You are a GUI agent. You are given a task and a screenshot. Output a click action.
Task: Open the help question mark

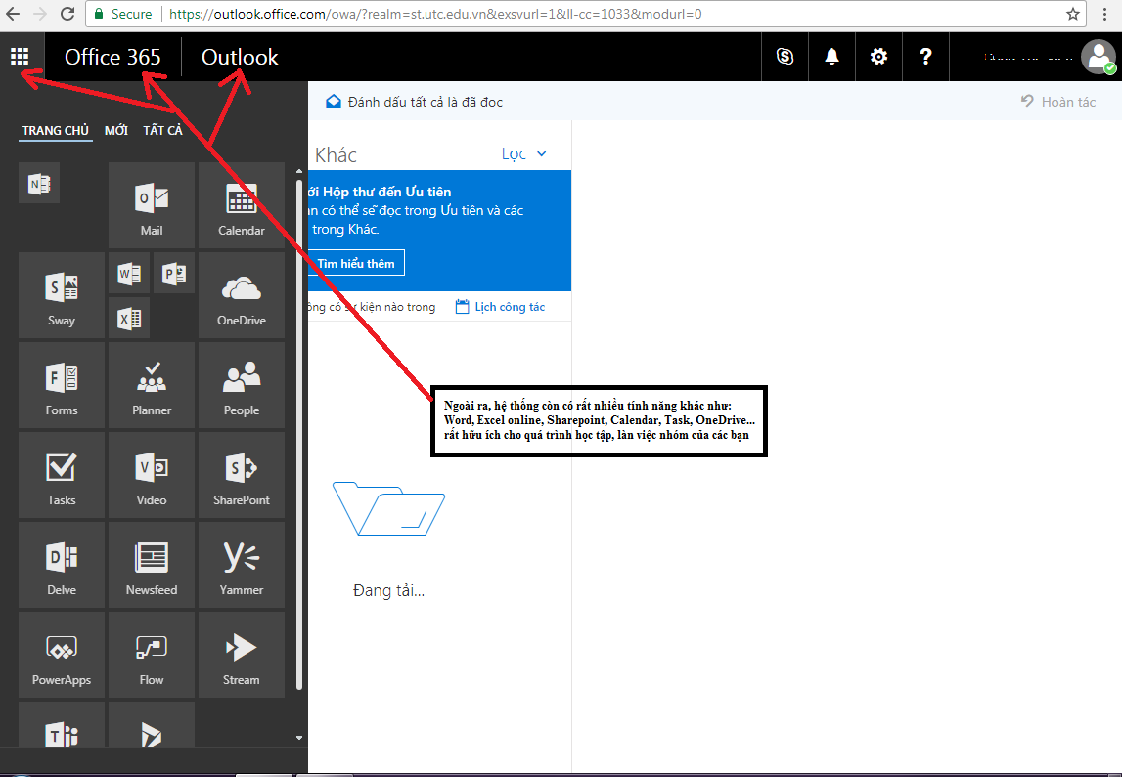point(925,57)
